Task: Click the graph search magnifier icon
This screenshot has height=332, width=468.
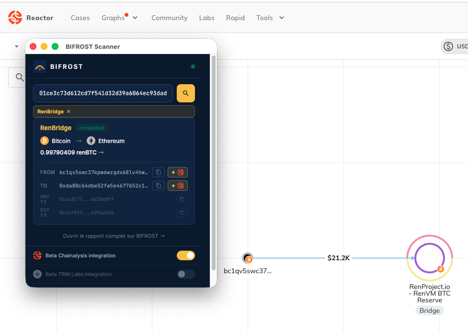Action: coord(20,77)
